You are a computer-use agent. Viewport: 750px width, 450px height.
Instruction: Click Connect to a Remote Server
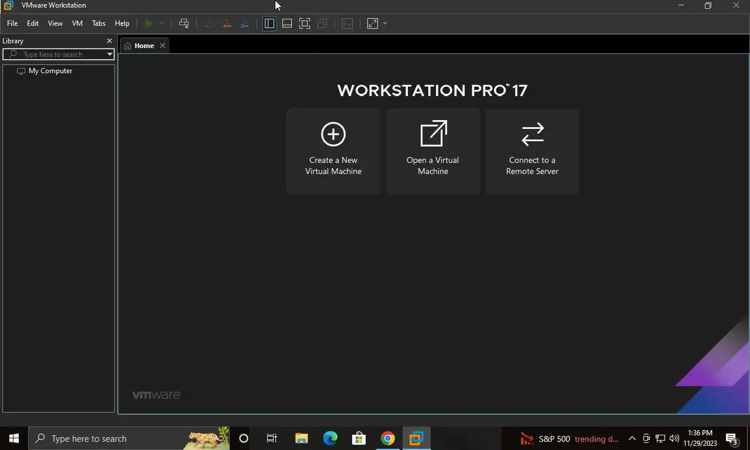point(533,151)
